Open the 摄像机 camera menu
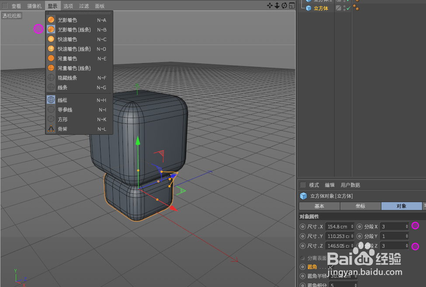This screenshot has height=287, width=426. point(35,6)
